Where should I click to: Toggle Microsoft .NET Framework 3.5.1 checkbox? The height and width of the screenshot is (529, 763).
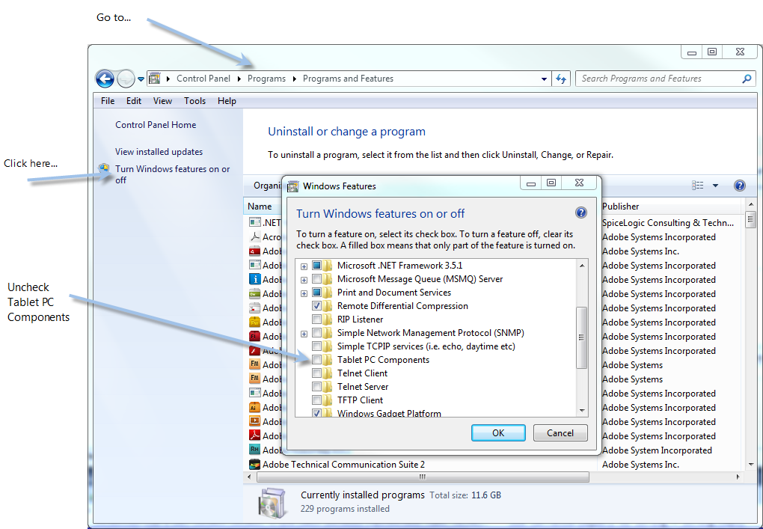316,266
